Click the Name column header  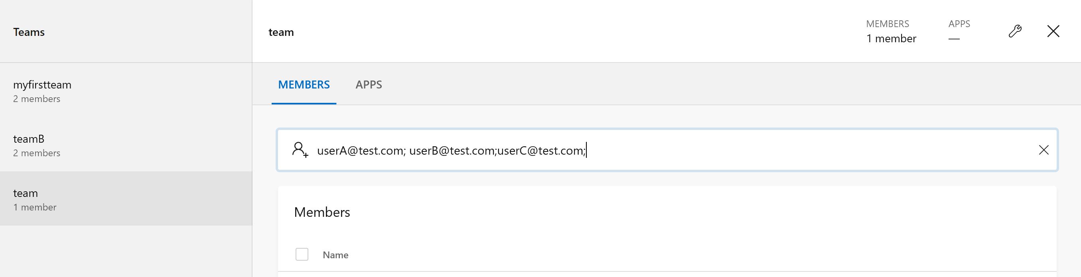point(335,254)
